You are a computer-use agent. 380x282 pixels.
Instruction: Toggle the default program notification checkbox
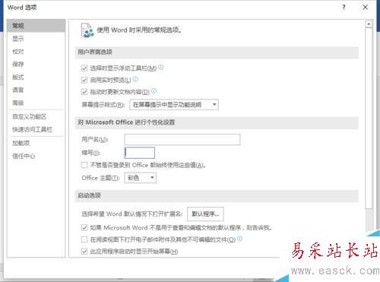(x=84, y=228)
